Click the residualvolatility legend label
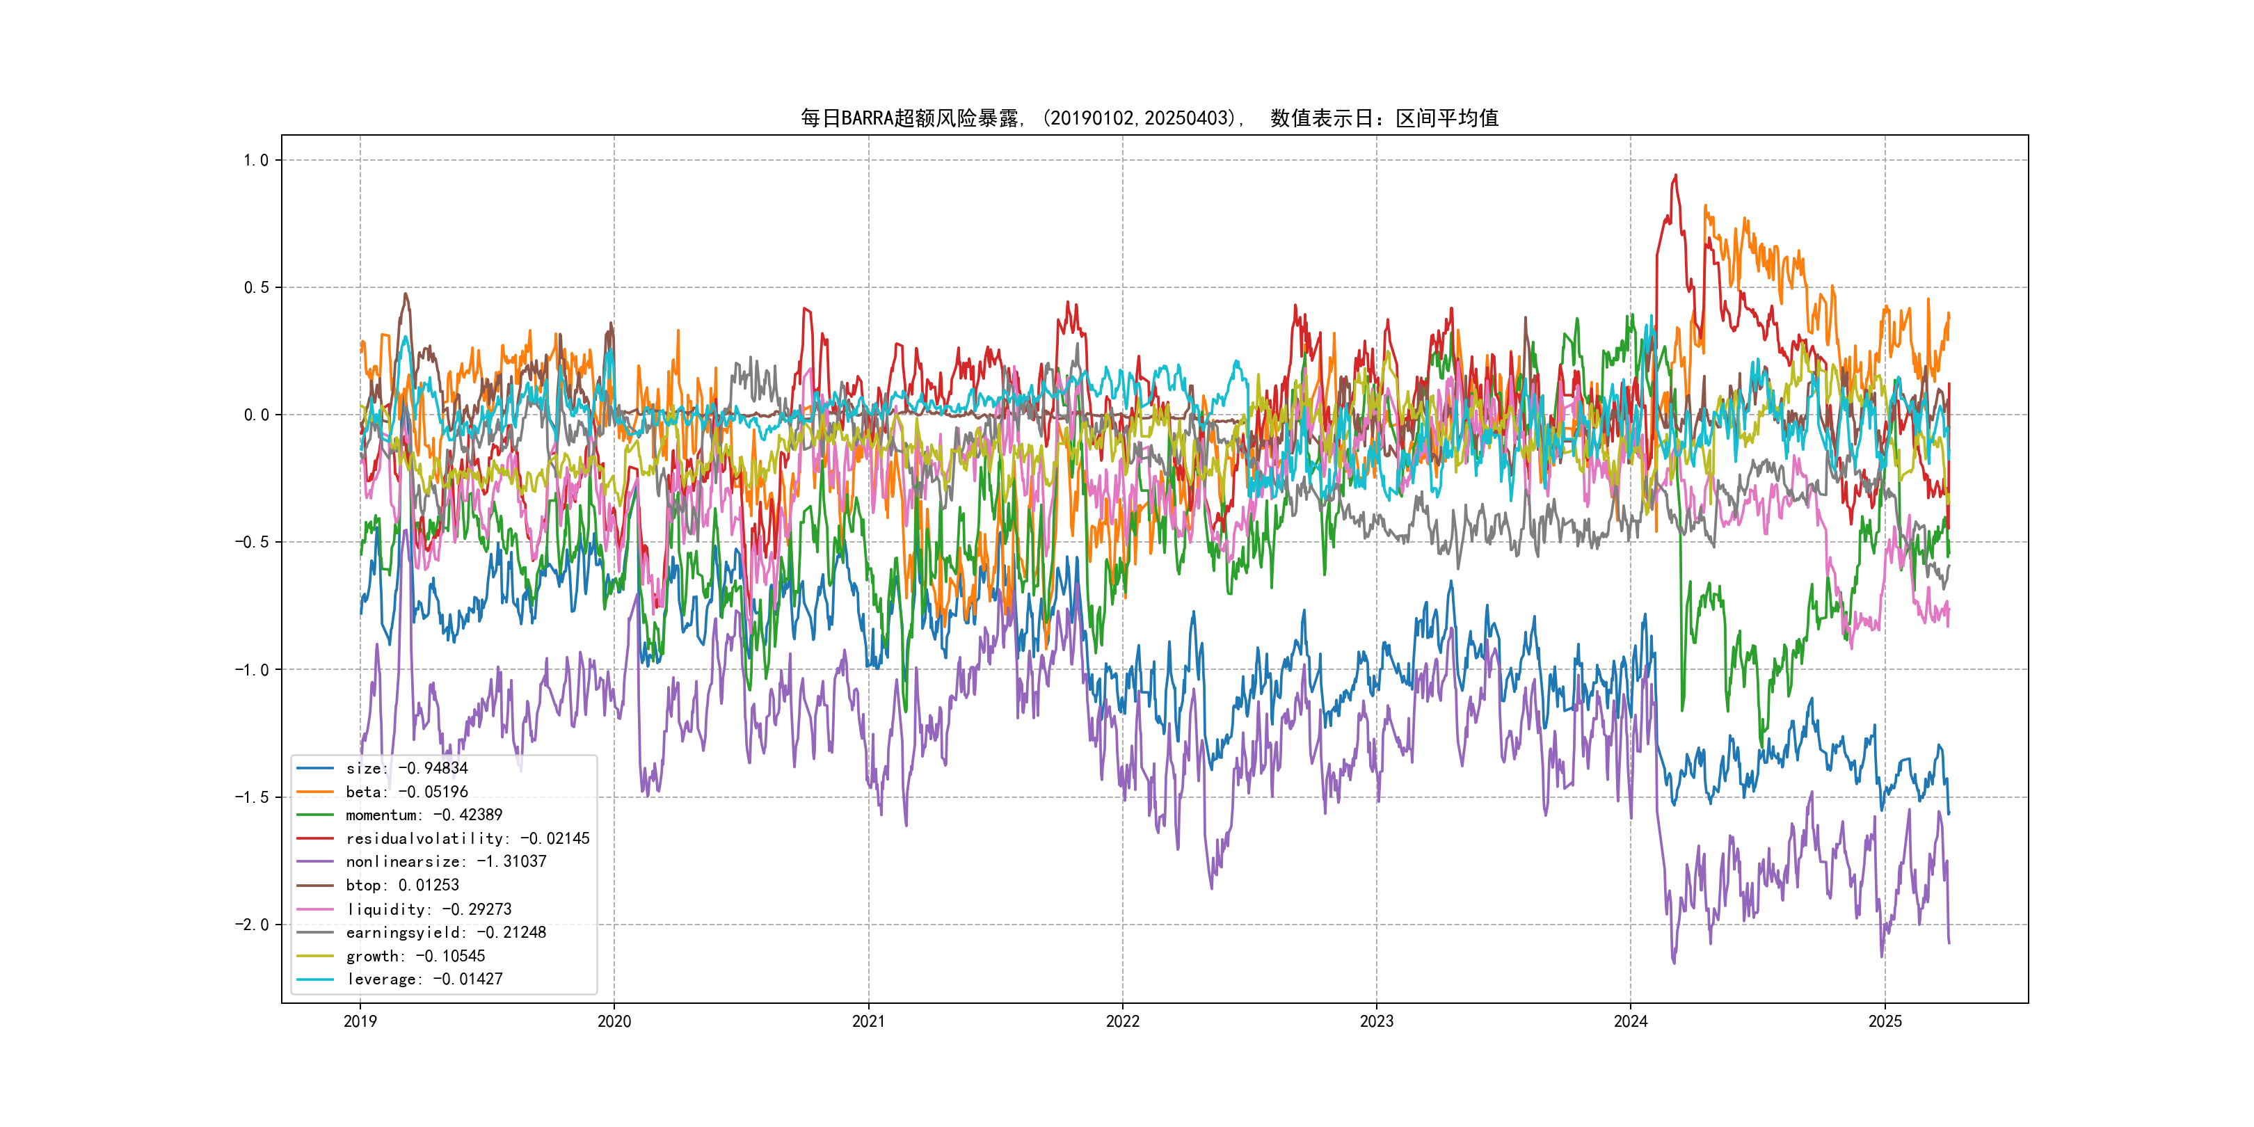Viewport: 2254px width, 1127px height. 467,838
